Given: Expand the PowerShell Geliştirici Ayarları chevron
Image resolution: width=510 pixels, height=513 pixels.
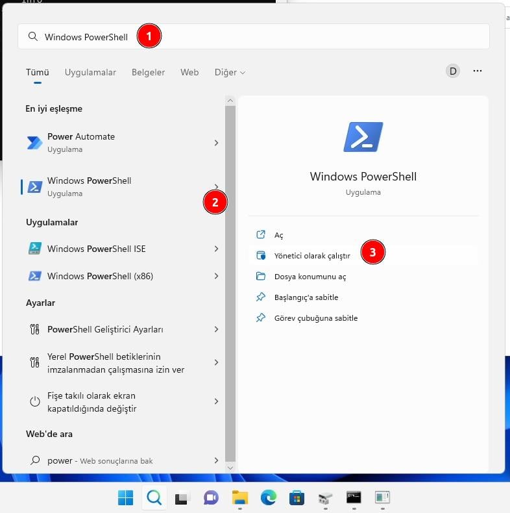Looking at the screenshot, I should coord(216,329).
